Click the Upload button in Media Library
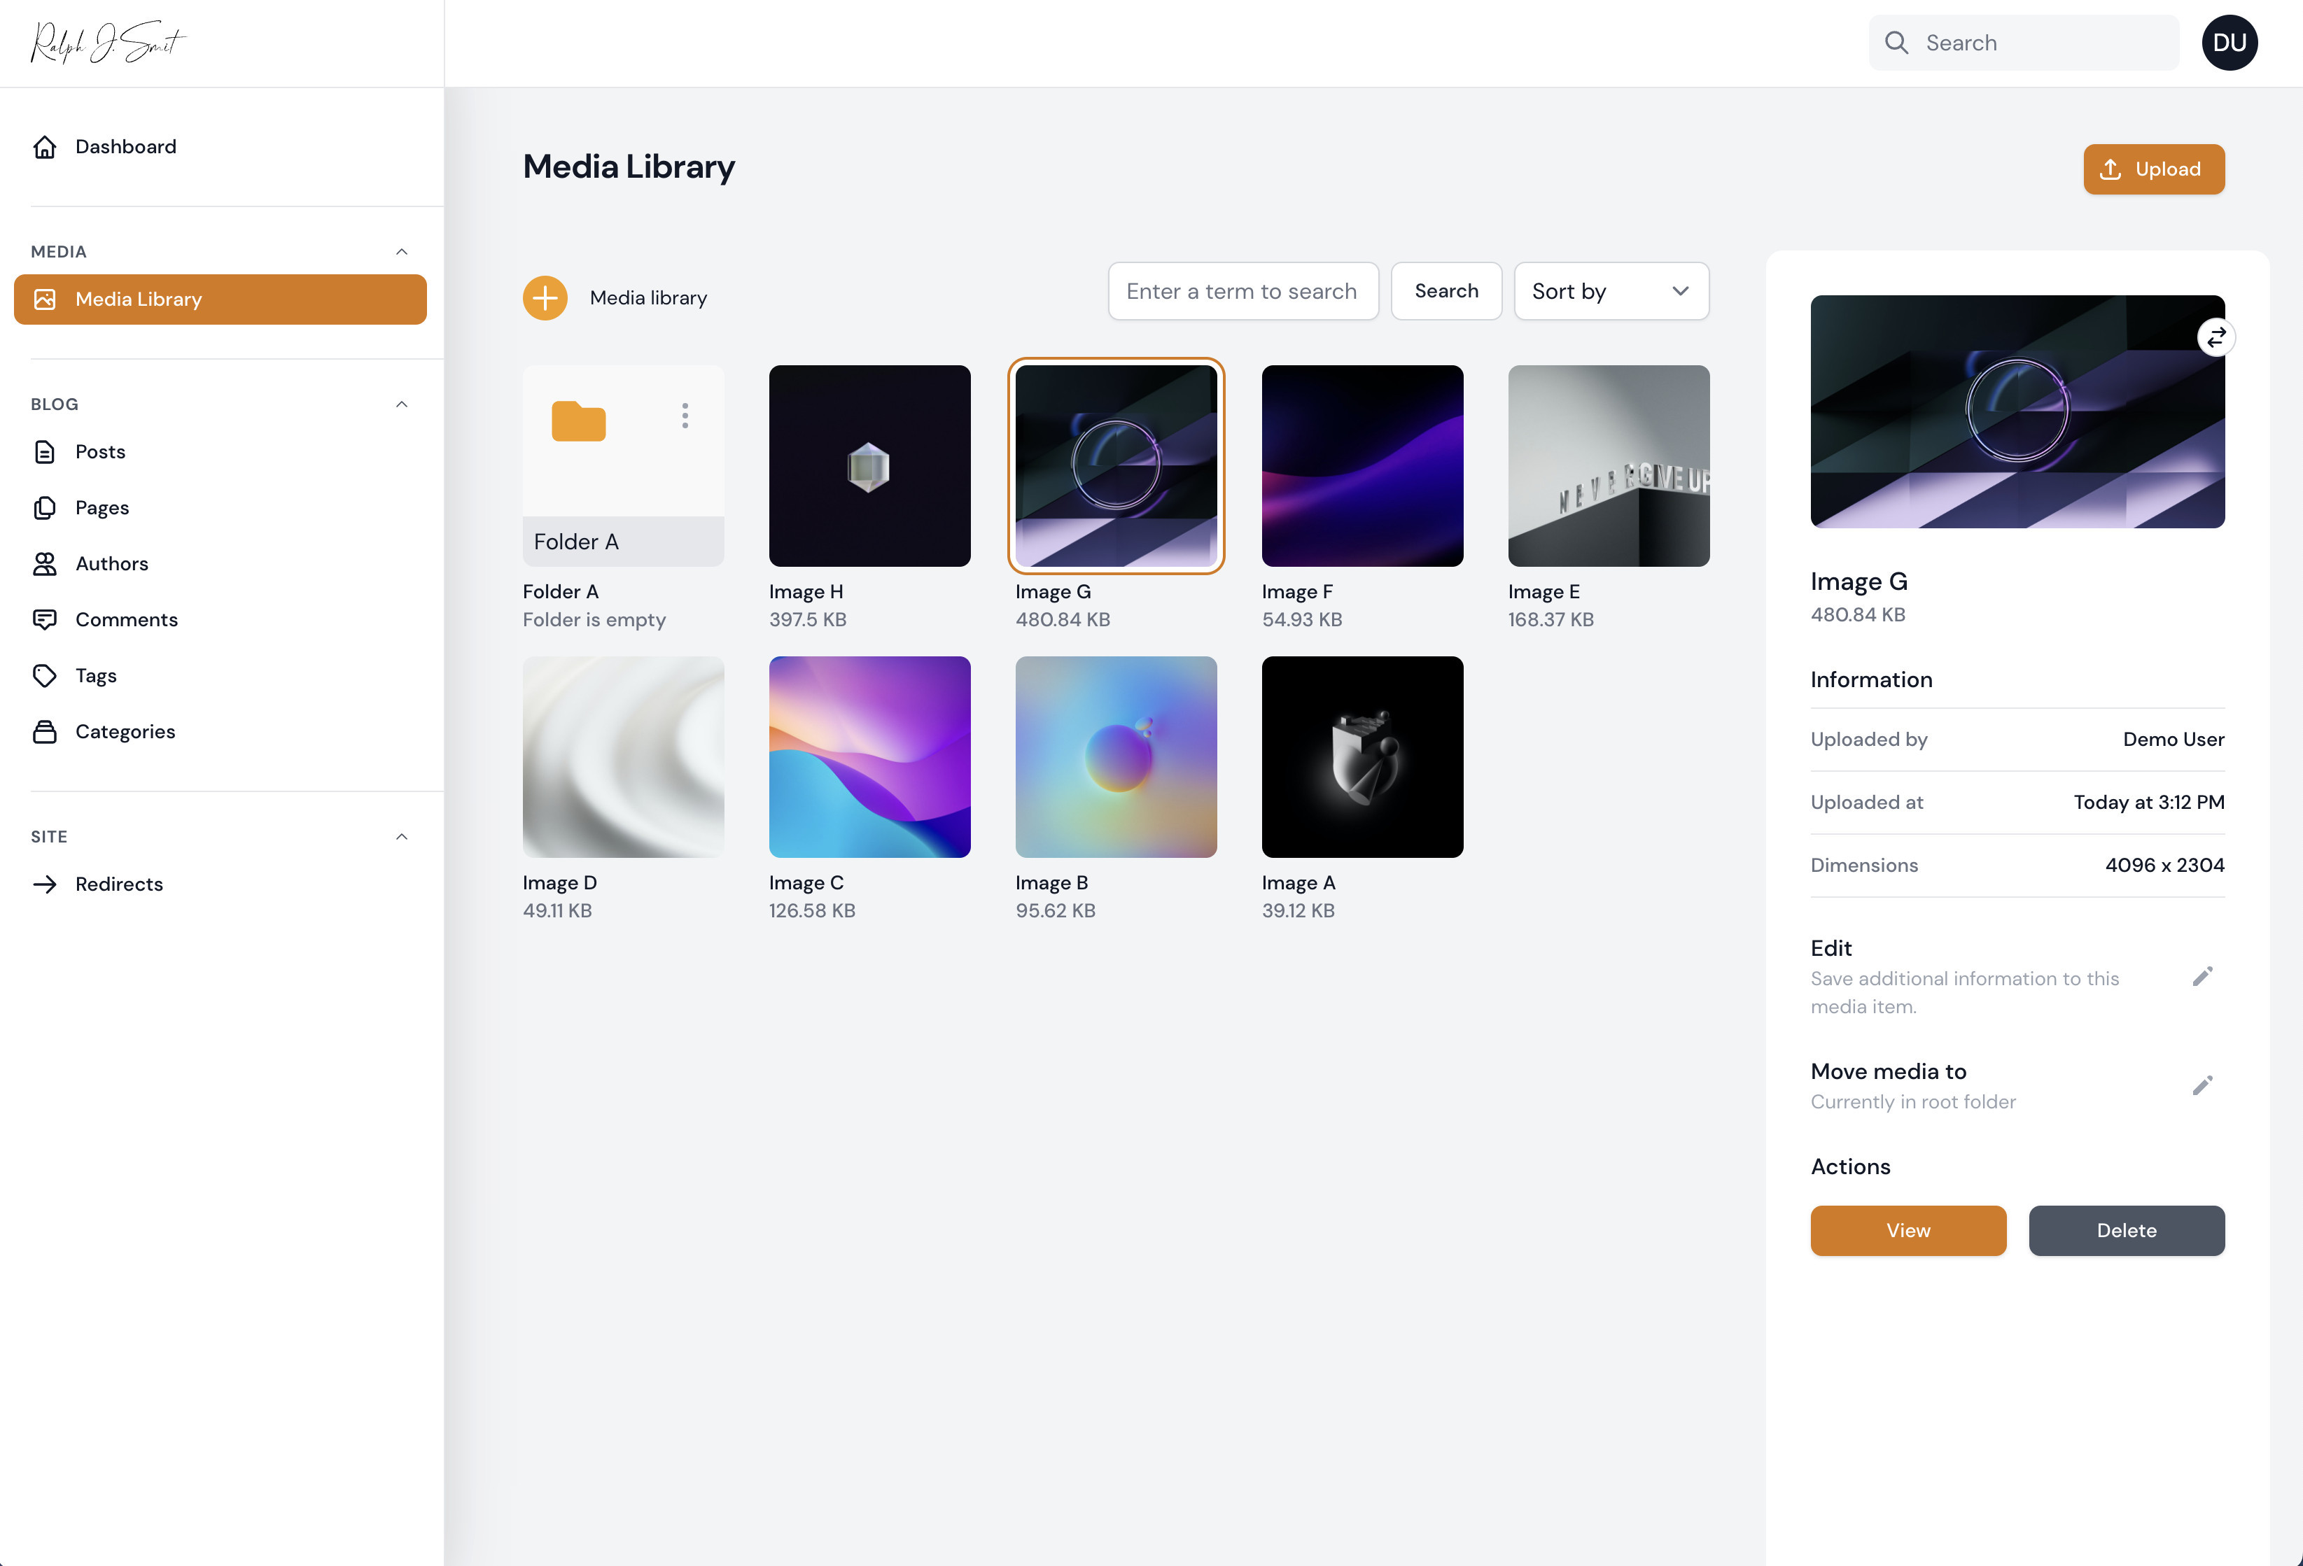This screenshot has height=1566, width=2303. tap(2155, 168)
